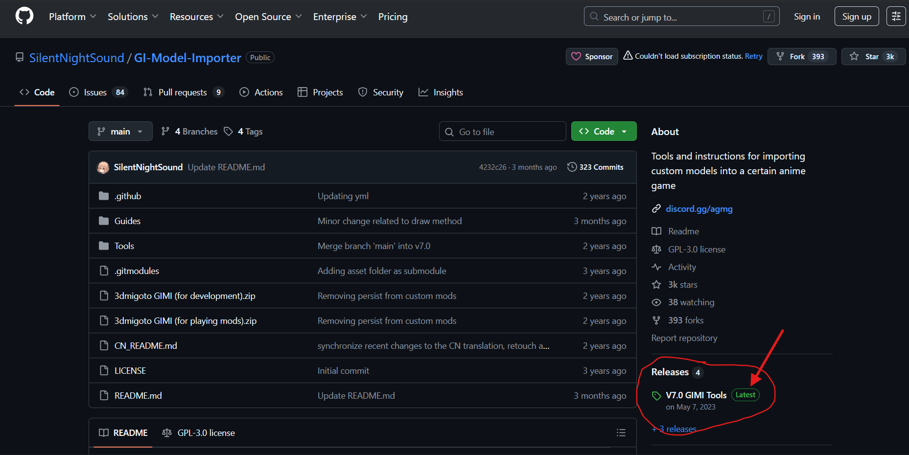909x455 pixels.
Task: Click the Pricing link
Action: coord(393,17)
